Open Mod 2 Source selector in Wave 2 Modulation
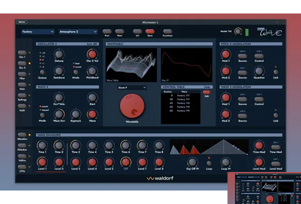The width and height of the screenshot is (301, 204). tap(242, 116)
